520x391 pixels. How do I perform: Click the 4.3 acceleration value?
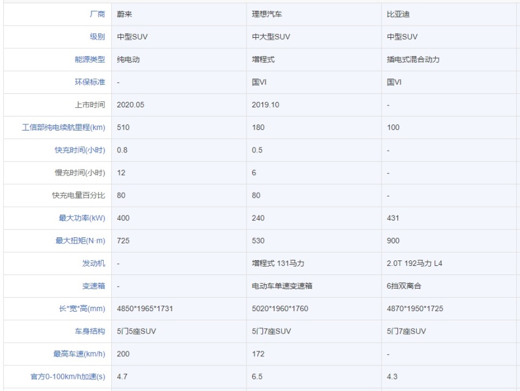tap(392, 377)
